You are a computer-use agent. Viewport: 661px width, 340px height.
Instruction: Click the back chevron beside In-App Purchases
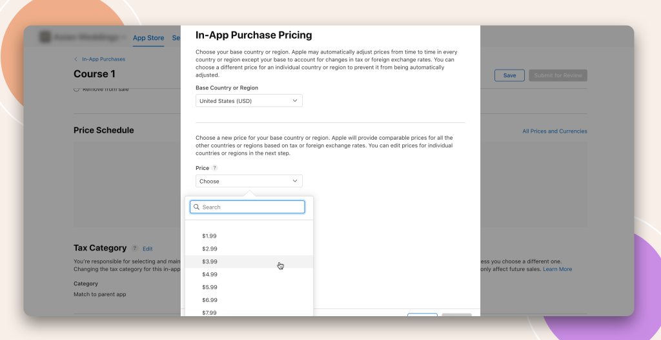coord(76,59)
